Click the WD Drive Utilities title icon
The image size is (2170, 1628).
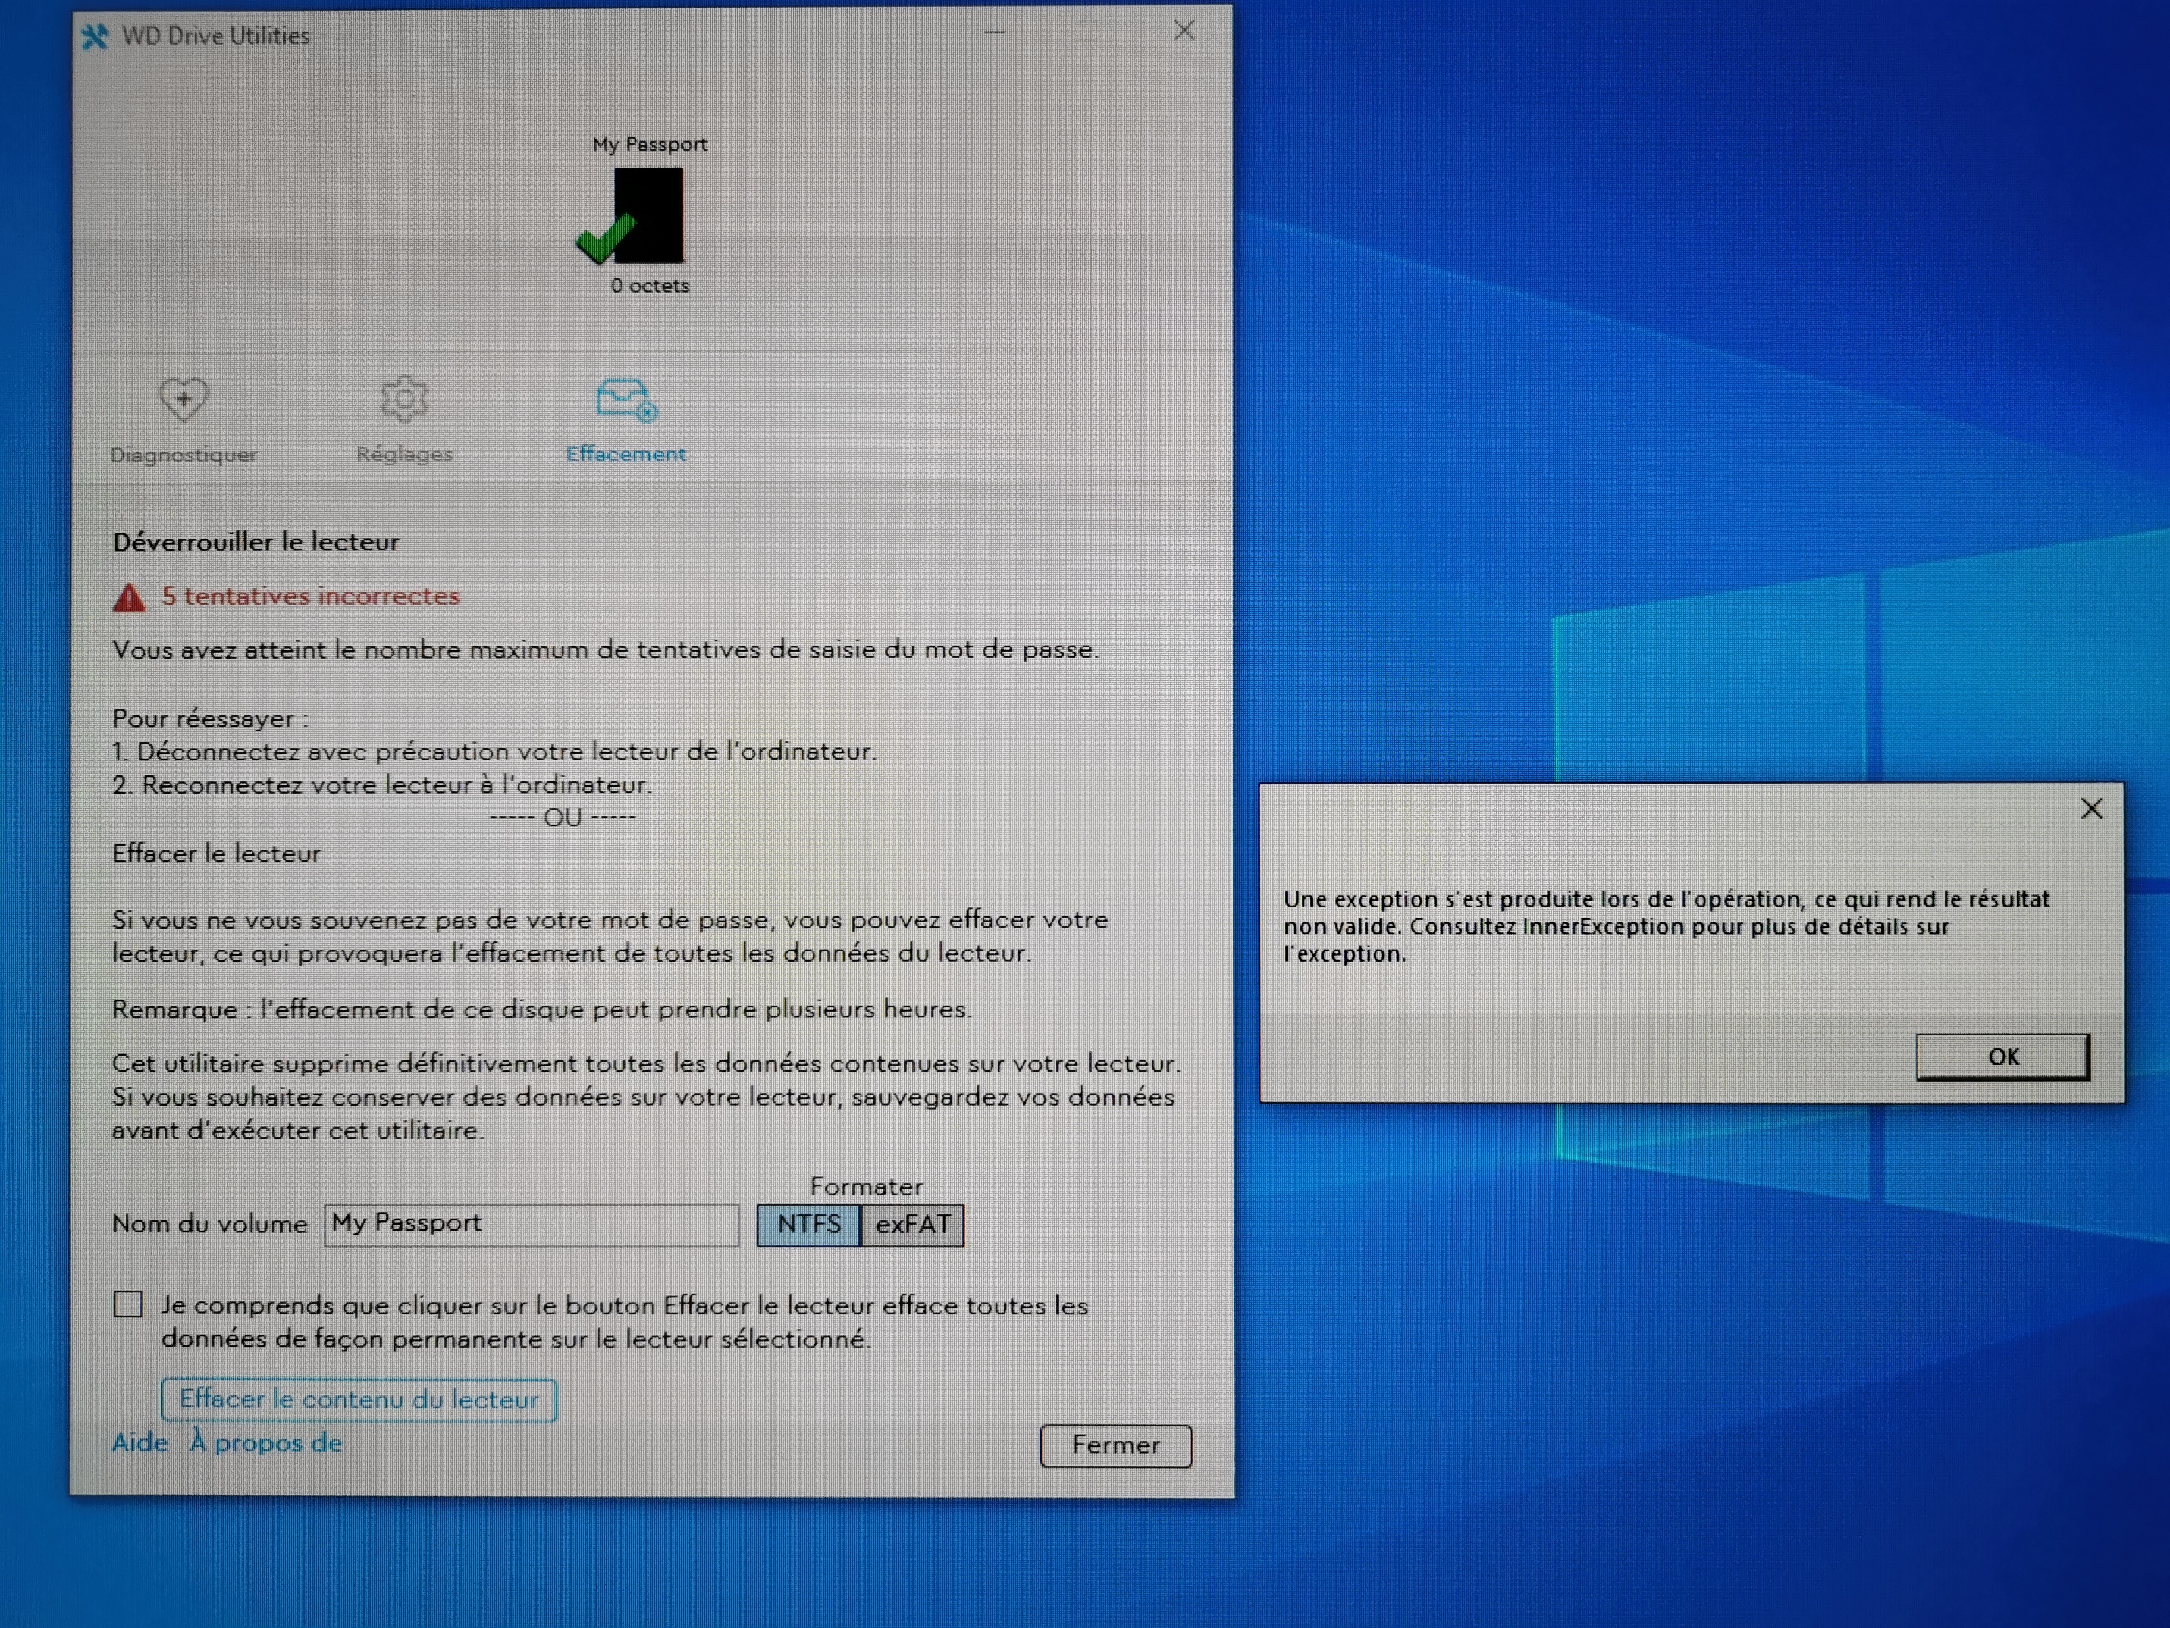pos(95,37)
